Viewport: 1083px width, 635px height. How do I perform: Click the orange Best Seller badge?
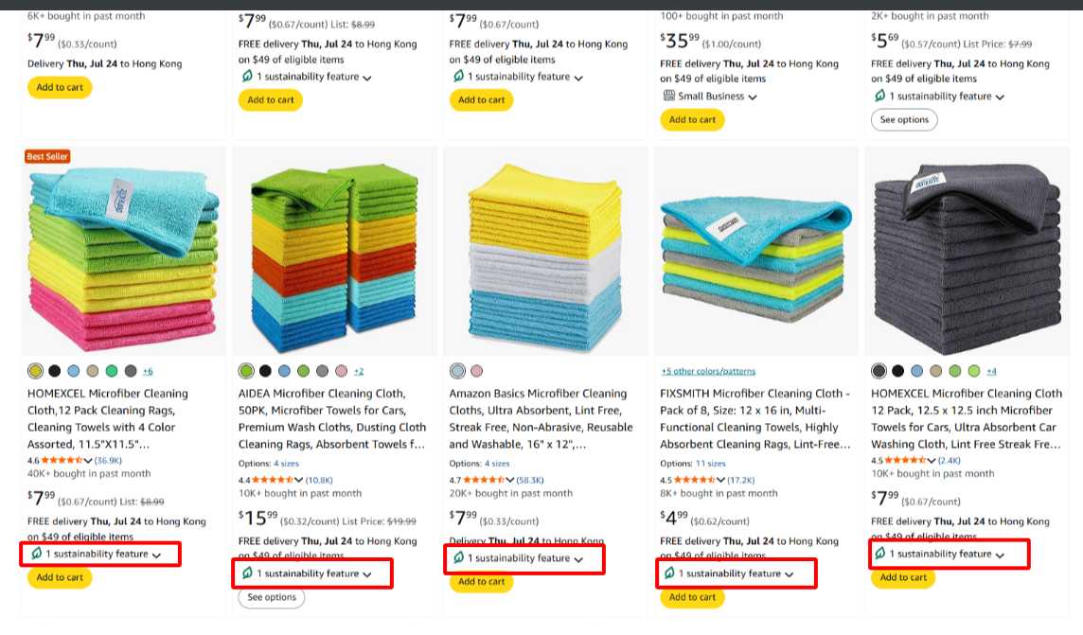click(47, 156)
